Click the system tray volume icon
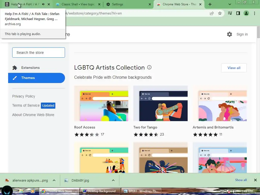 (234, 191)
